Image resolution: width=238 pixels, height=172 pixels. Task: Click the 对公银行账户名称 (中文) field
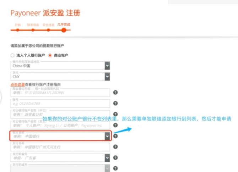tap(60, 115)
